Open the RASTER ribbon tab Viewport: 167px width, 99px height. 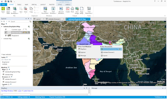[52, 5]
